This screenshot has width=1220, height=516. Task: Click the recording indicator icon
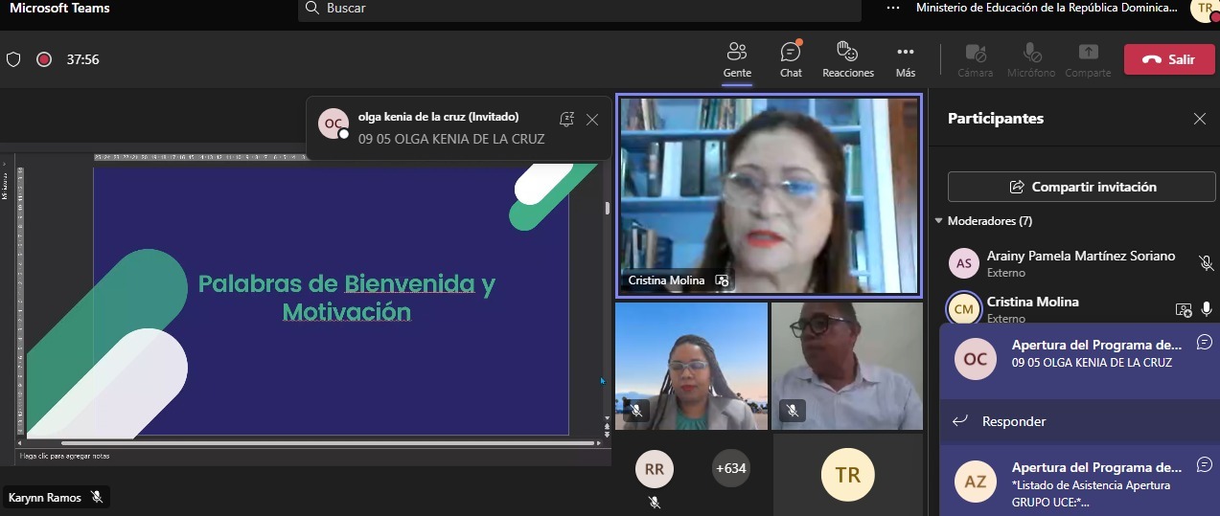pyautogui.click(x=43, y=59)
